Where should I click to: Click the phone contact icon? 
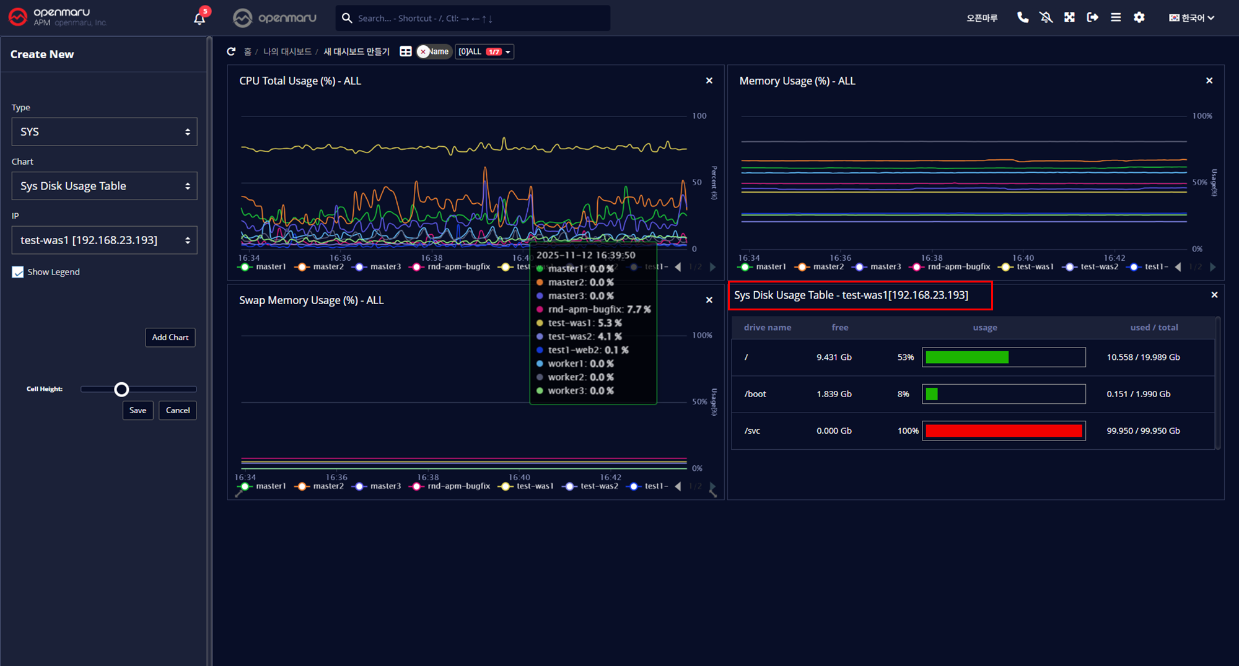1023,17
